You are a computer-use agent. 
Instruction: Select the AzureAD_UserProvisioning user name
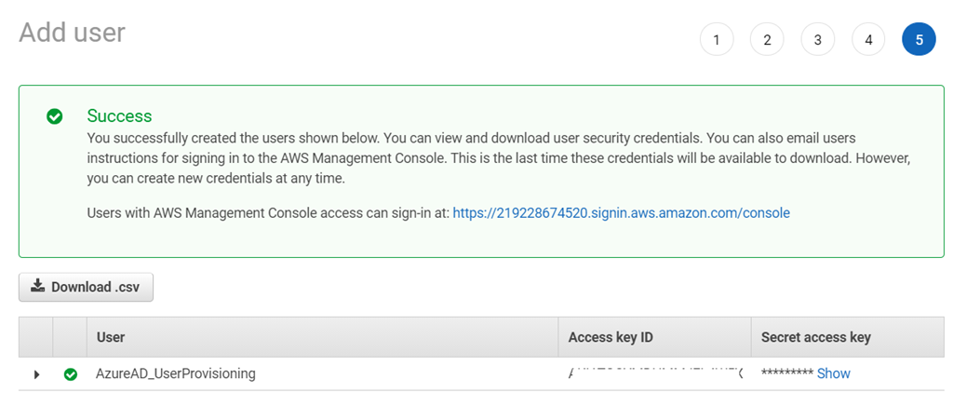(x=175, y=373)
